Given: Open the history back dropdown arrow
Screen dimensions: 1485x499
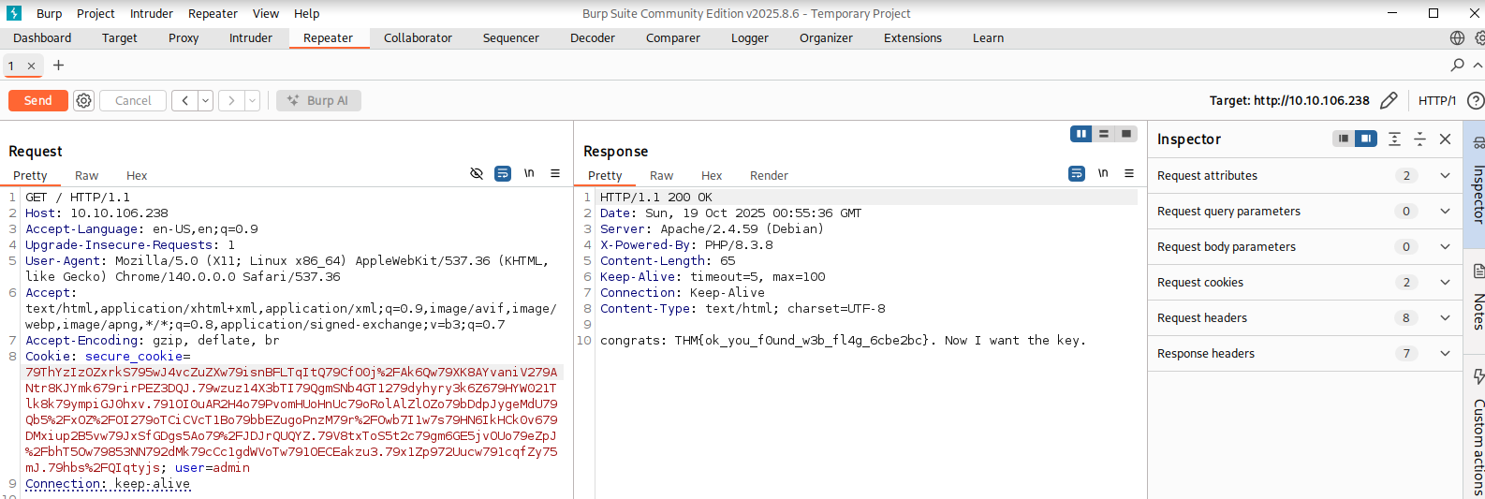Looking at the screenshot, I should (205, 100).
